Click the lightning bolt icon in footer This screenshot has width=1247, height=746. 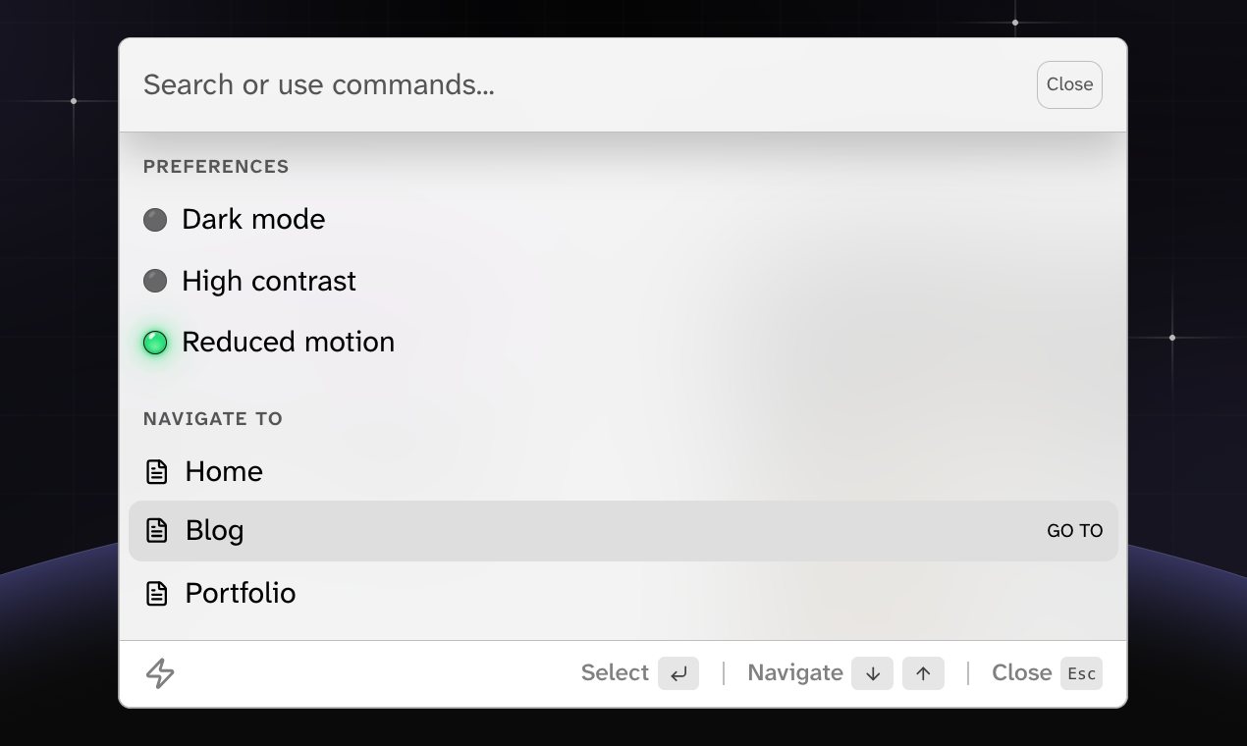pyautogui.click(x=158, y=673)
